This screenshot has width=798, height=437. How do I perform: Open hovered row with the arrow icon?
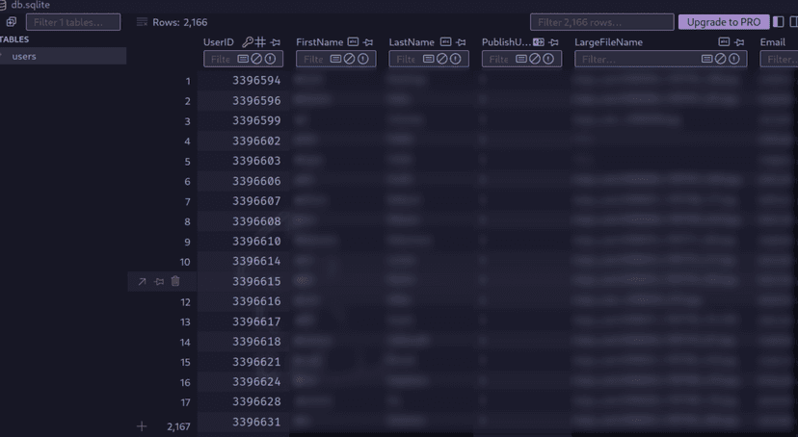point(143,281)
